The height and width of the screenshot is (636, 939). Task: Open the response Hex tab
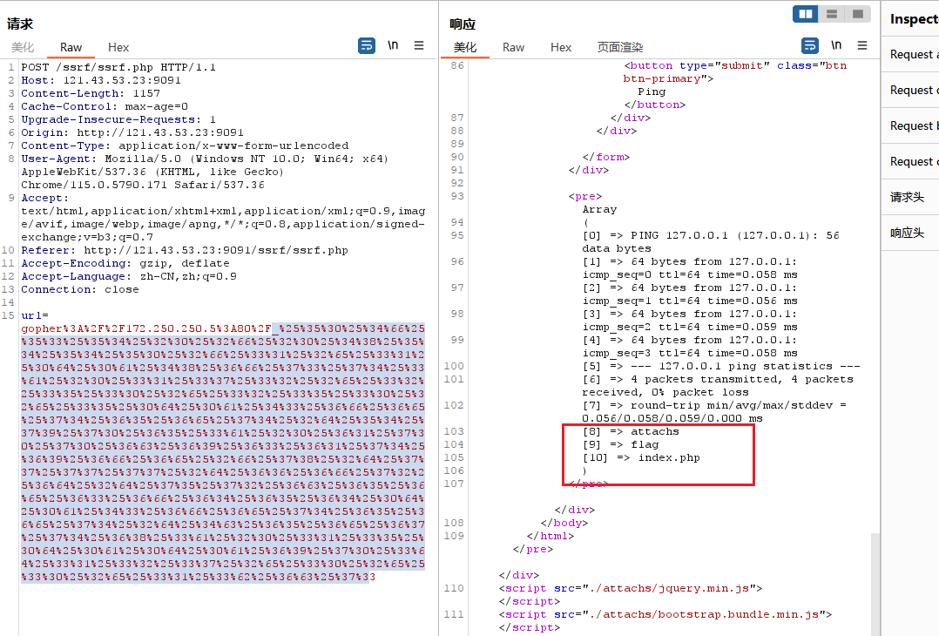(561, 47)
